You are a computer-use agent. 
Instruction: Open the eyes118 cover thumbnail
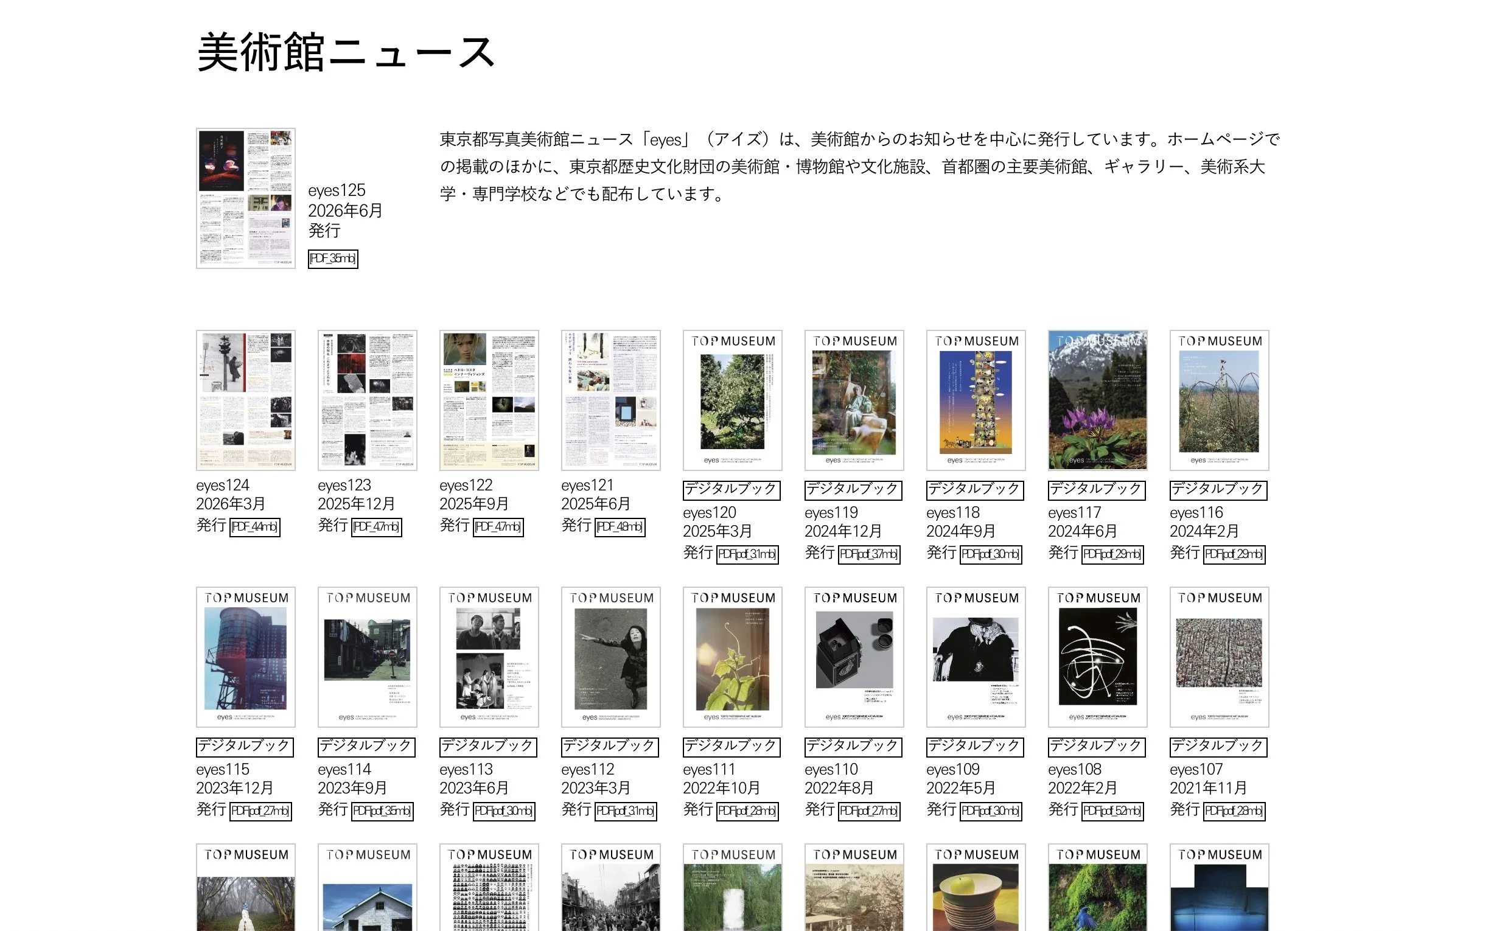(976, 400)
